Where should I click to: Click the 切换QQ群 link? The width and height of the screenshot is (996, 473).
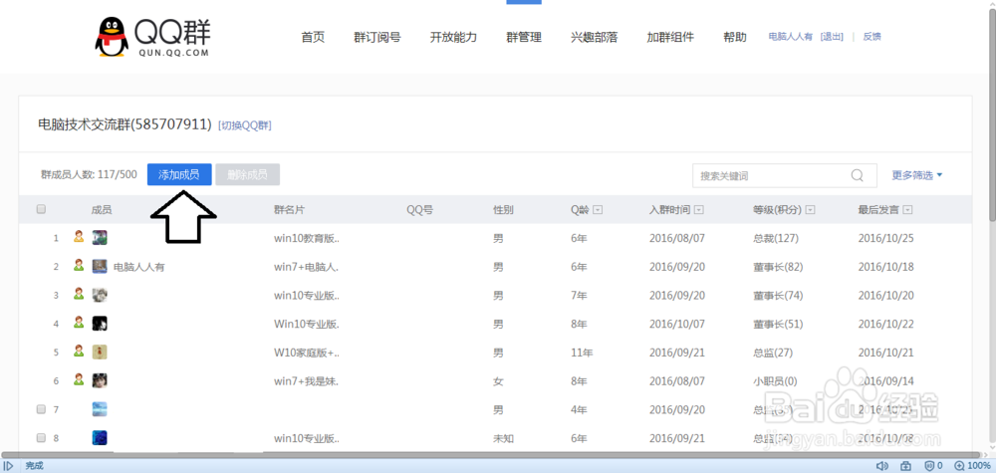245,125
